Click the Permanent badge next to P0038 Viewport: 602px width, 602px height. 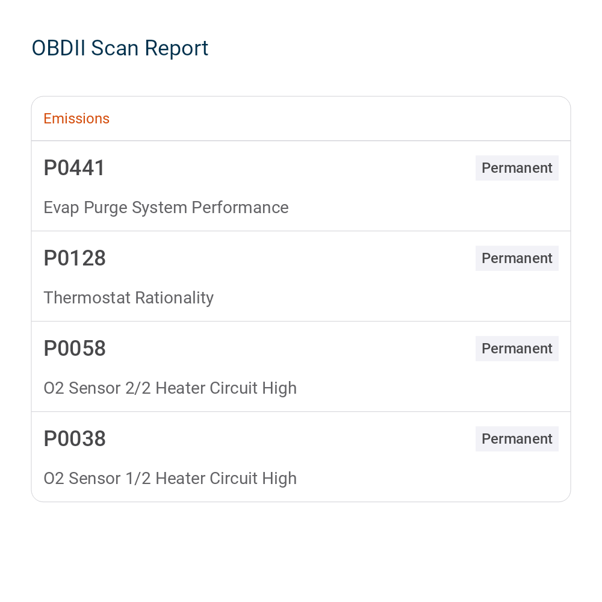(x=517, y=438)
